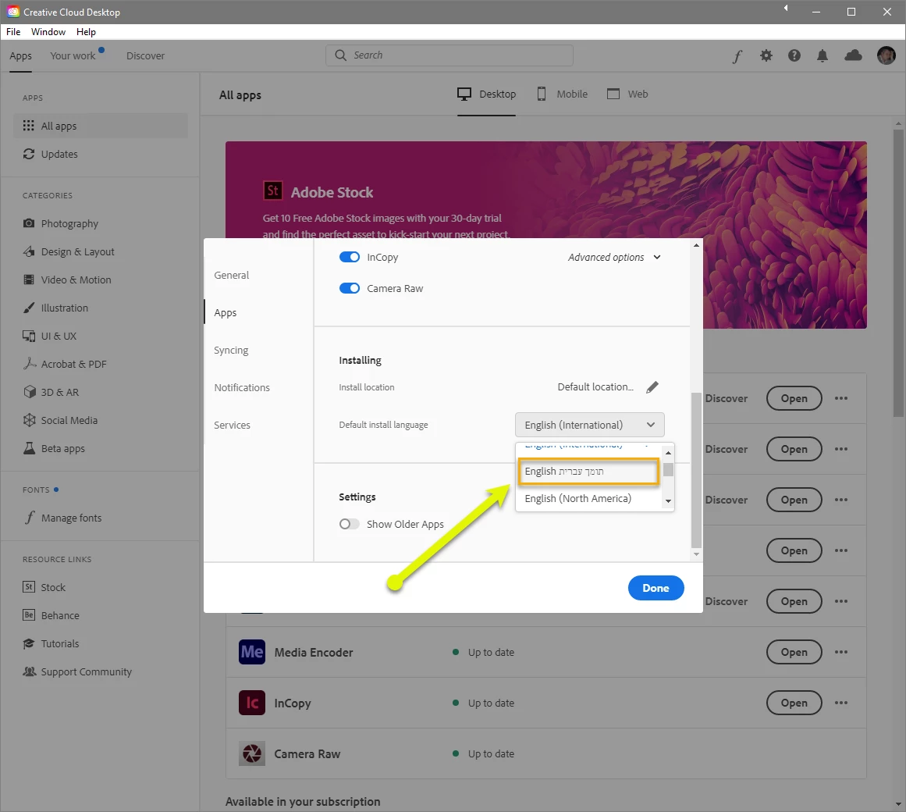Open Default install language dropdown
Viewport: 906px width, 812px height.
[589, 425]
